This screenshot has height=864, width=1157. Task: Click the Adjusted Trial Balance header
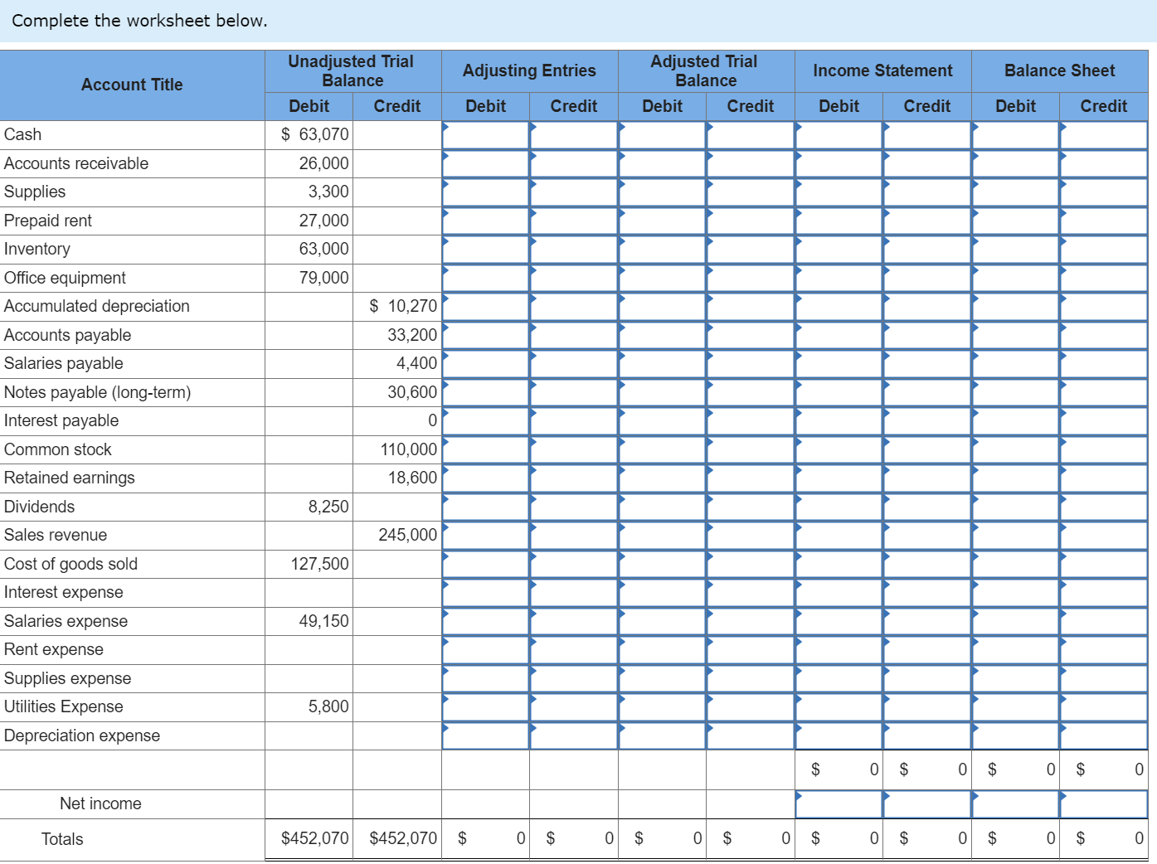(x=705, y=70)
